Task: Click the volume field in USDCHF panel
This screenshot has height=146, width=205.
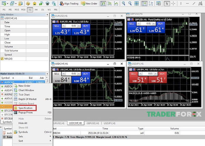Action: 71,74
